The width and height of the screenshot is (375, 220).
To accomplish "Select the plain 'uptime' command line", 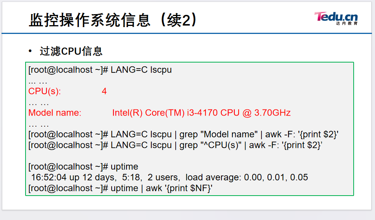I will (x=83, y=167).
